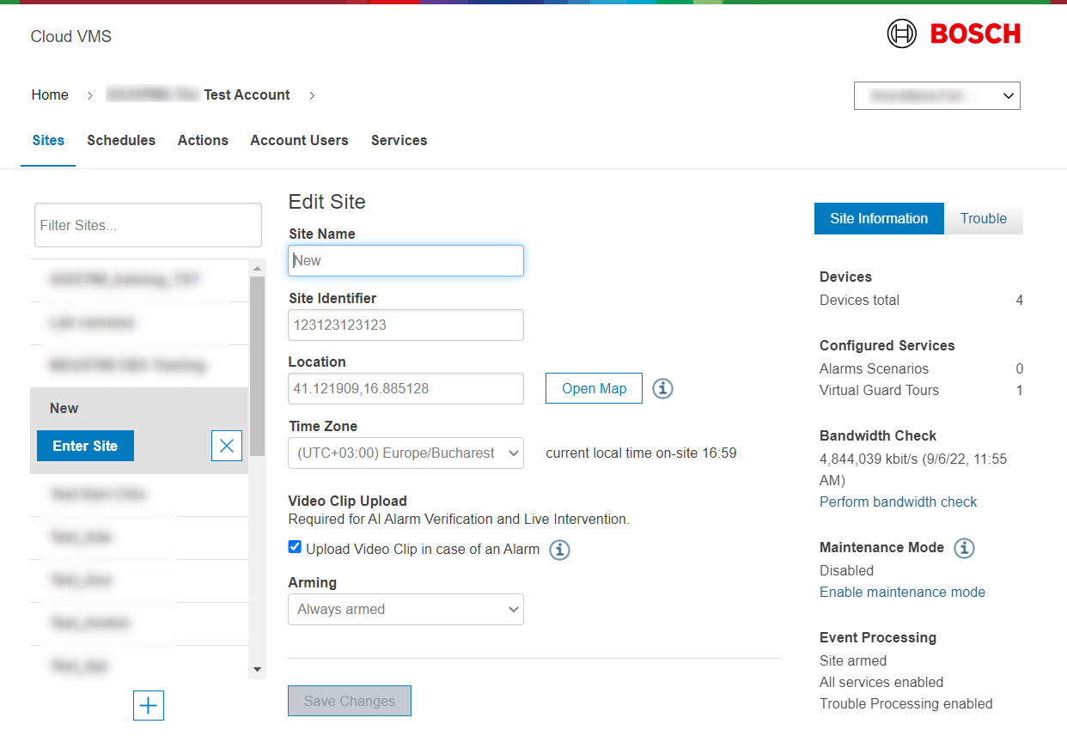Expand the Arming dropdown
The height and width of the screenshot is (736, 1067).
coord(405,610)
